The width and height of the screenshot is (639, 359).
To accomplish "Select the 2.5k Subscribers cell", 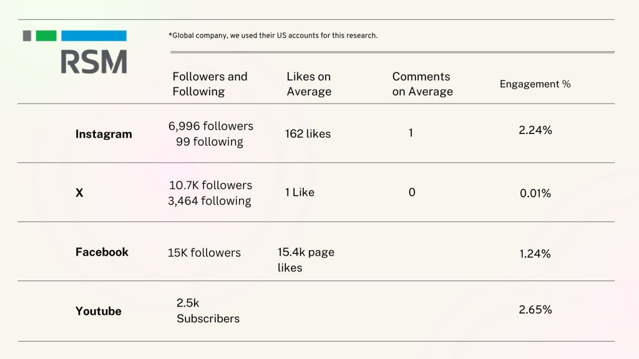I will click(208, 310).
